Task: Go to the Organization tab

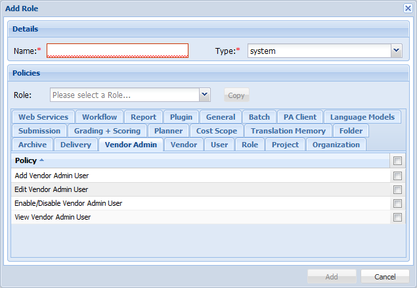Action: (336, 145)
